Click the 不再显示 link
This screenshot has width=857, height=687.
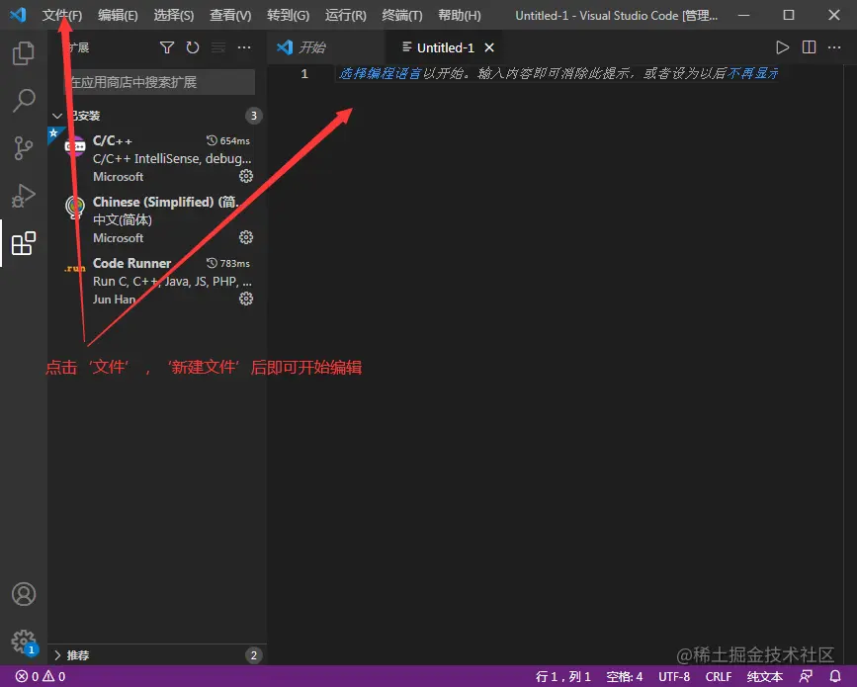pos(752,73)
